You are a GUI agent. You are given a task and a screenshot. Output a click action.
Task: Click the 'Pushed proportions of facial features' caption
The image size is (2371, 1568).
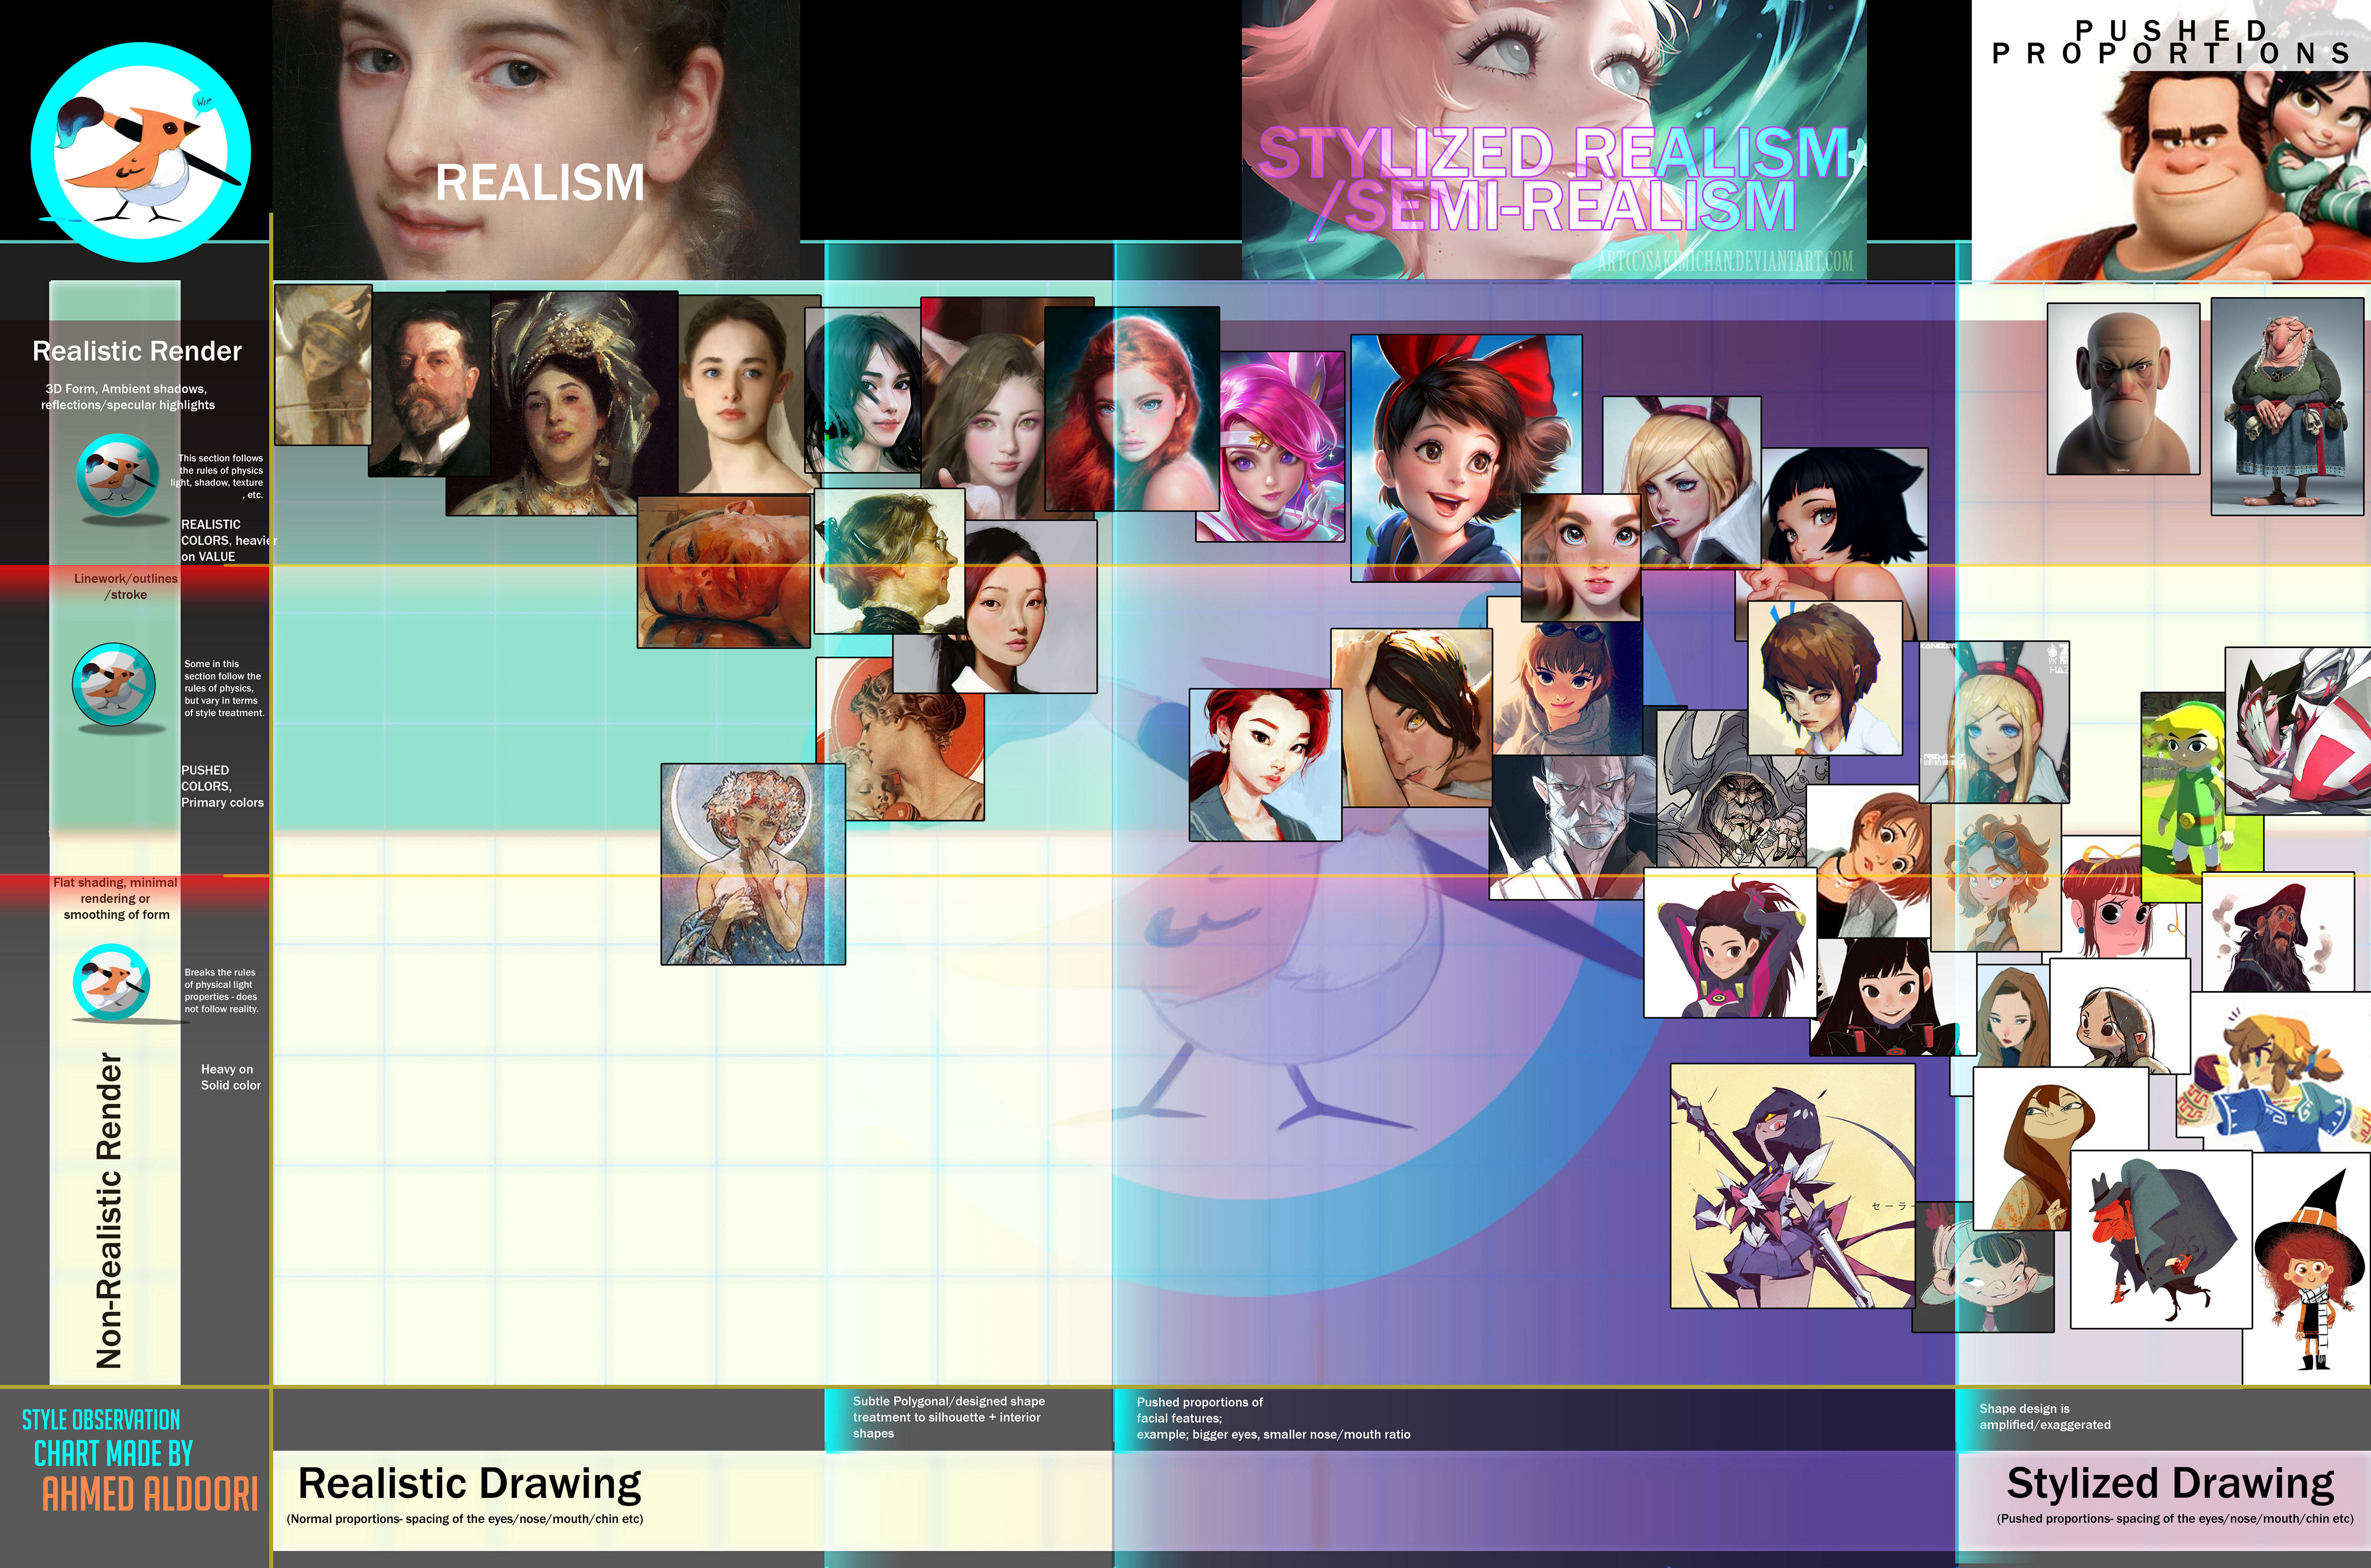pyautogui.click(x=1273, y=1418)
